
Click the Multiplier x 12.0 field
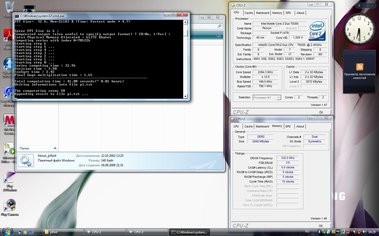pos(265,77)
